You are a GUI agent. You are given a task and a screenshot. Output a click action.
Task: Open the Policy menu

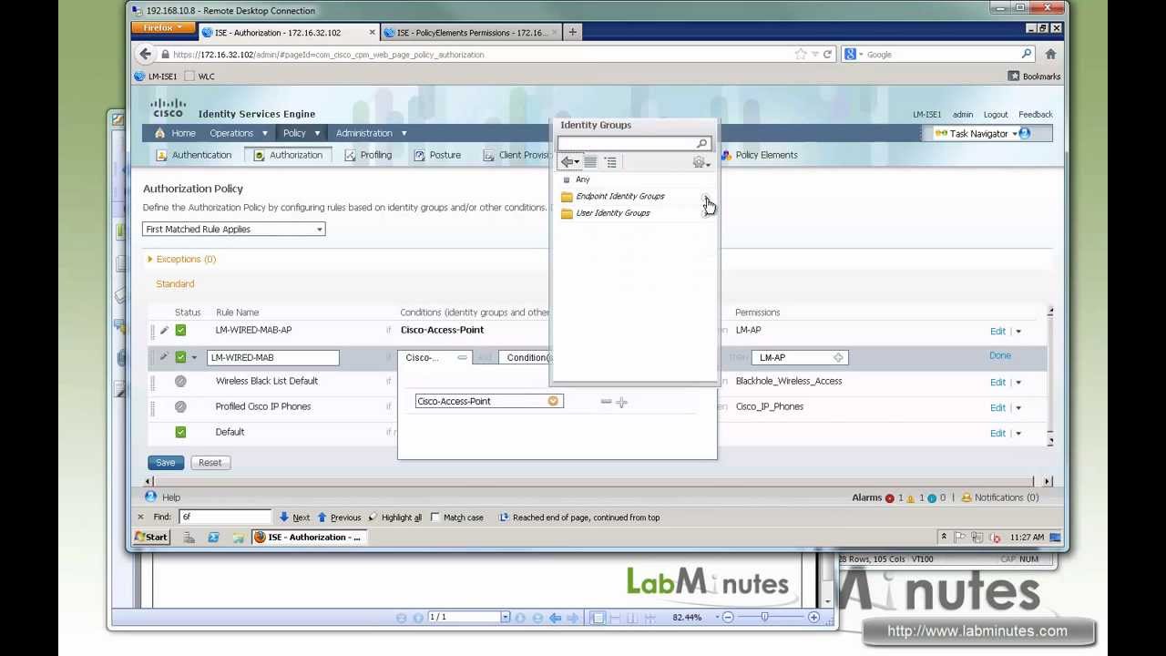(302, 133)
